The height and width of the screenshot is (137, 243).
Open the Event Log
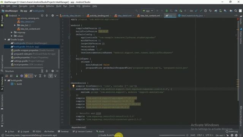[x=232, y=131]
